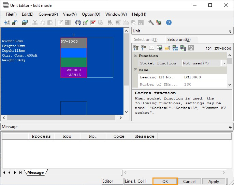The width and height of the screenshot is (234, 185).
Task: Click the expand all properties icon
Action: 136,48
